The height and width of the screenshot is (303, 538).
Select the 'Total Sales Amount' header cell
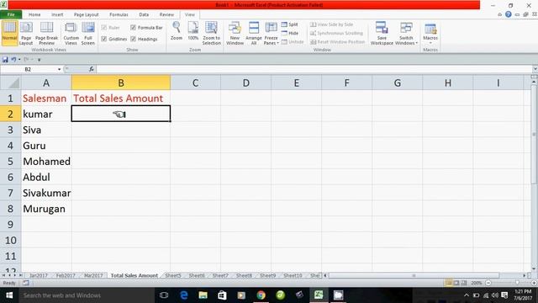121,98
